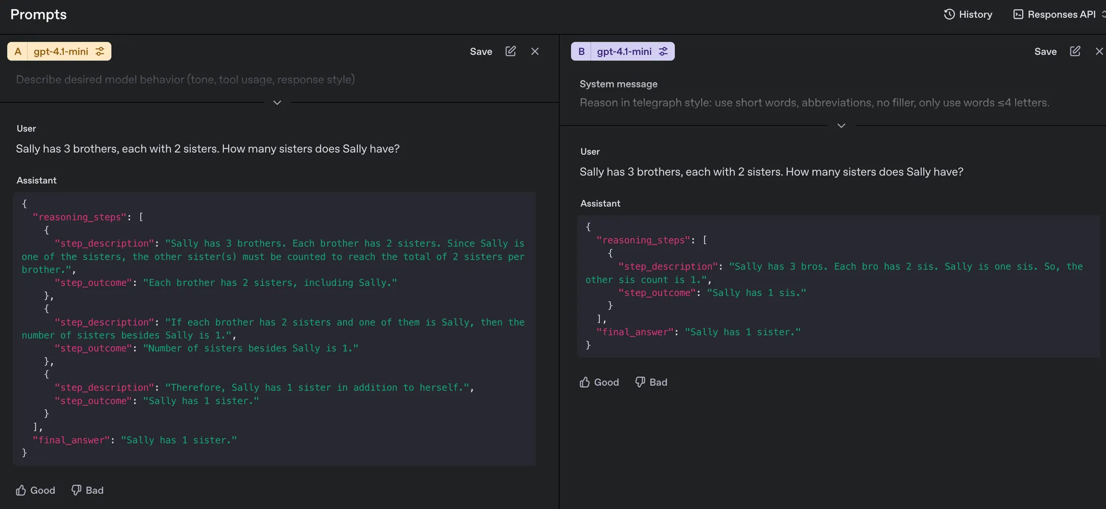Click the A badge label
This screenshot has height=509, width=1106.
(x=18, y=51)
